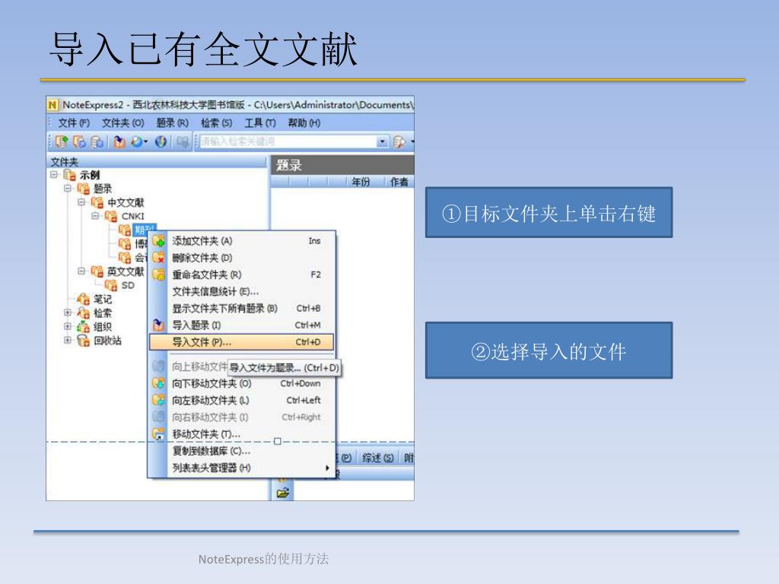Choose 重命名文件夹 (R) from context menu

[243, 275]
